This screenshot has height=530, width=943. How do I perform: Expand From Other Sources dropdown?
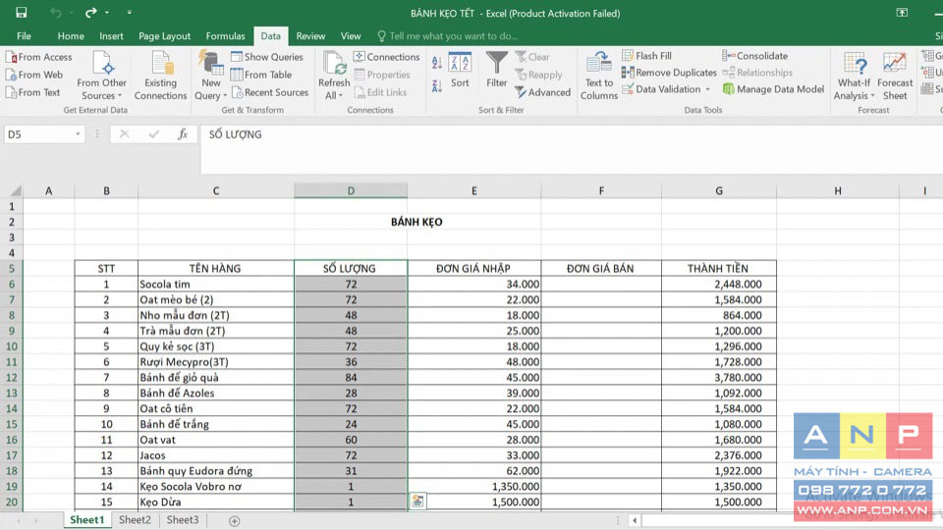(x=101, y=89)
